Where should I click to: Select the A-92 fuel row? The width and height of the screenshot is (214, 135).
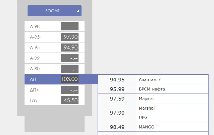[x=54, y=58]
